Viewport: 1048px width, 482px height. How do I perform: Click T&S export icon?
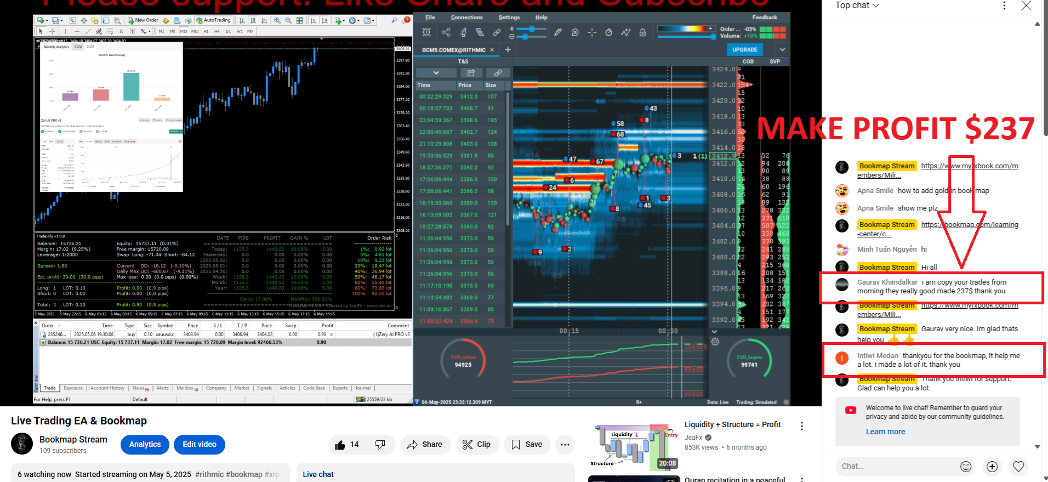tap(471, 72)
